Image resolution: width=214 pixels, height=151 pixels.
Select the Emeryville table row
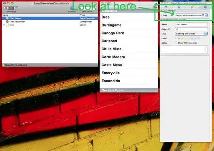pos(129,73)
